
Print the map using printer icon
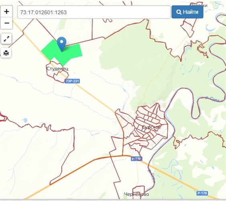6,53
